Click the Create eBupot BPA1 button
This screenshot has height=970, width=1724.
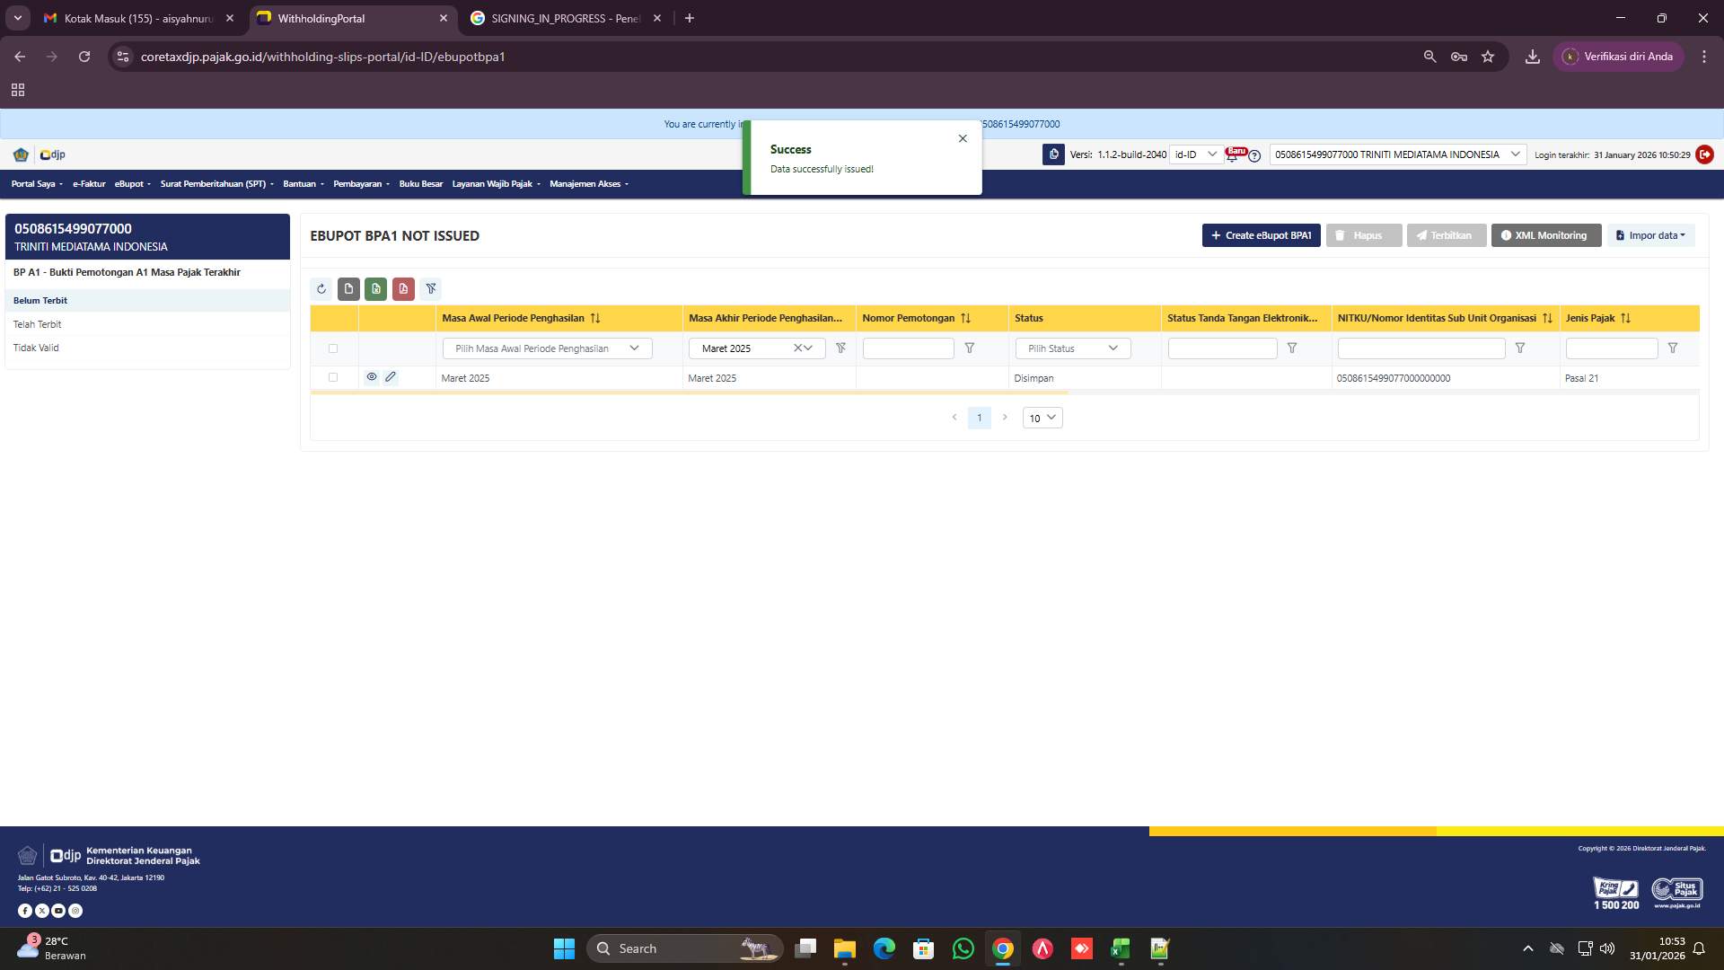[x=1261, y=235]
